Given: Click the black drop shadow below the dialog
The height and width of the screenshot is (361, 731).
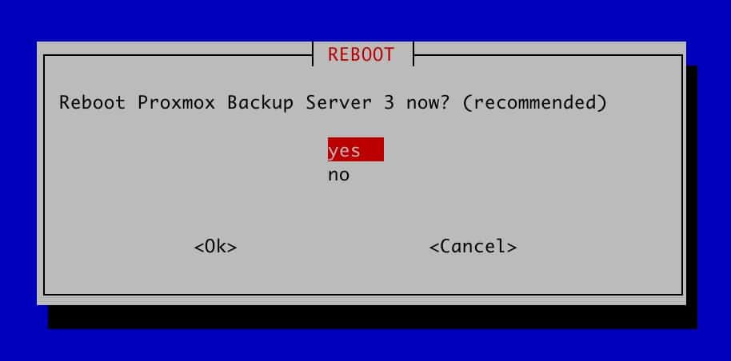Looking at the screenshot, I should click(373, 317).
